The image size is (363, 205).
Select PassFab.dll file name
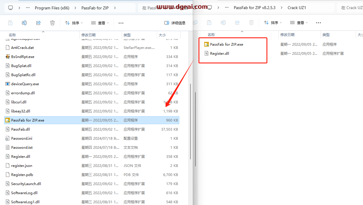coord(21,129)
